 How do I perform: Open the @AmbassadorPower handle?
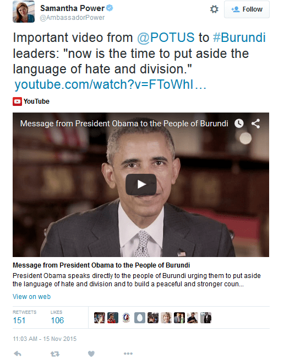(72, 18)
